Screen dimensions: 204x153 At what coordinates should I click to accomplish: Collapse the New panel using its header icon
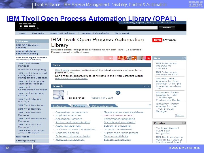tap(184, 58)
